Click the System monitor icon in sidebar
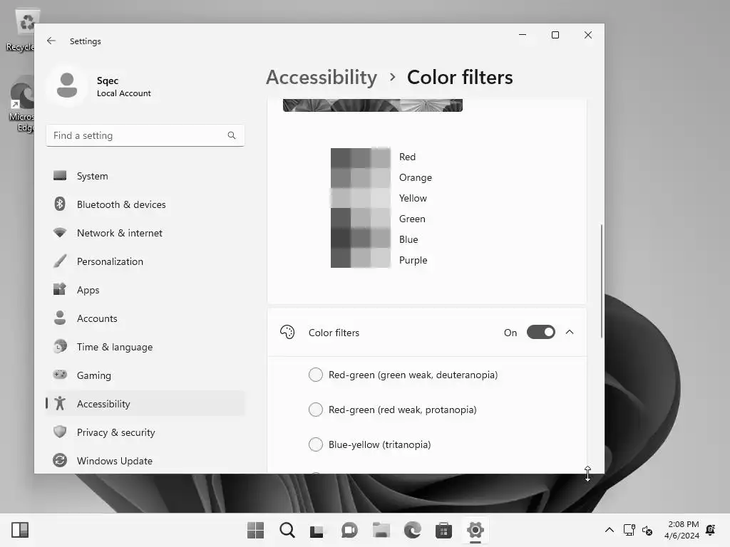 60,176
